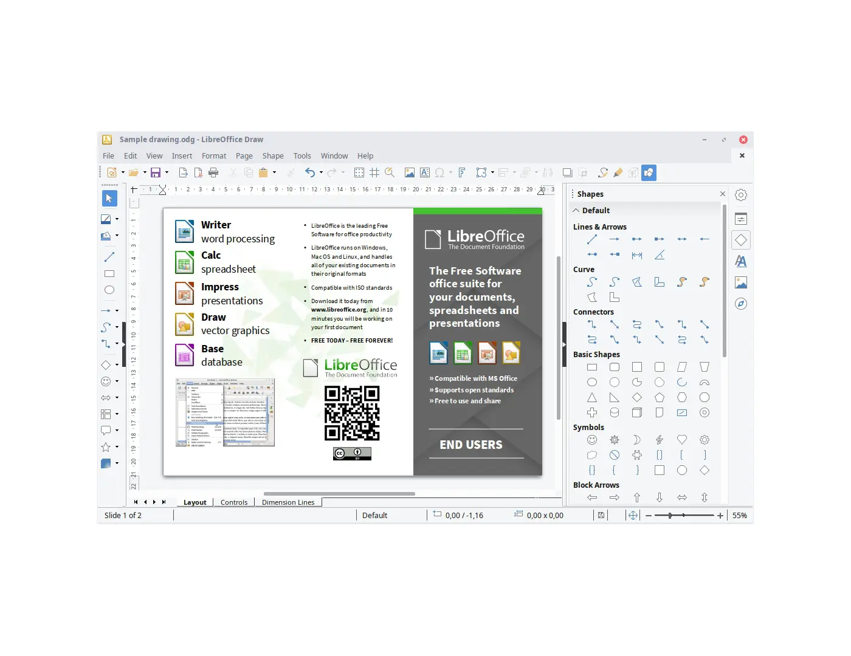Switch to the Dimension Lines layer tab
Image resolution: width=851 pixels, height=656 pixels.
(x=288, y=502)
